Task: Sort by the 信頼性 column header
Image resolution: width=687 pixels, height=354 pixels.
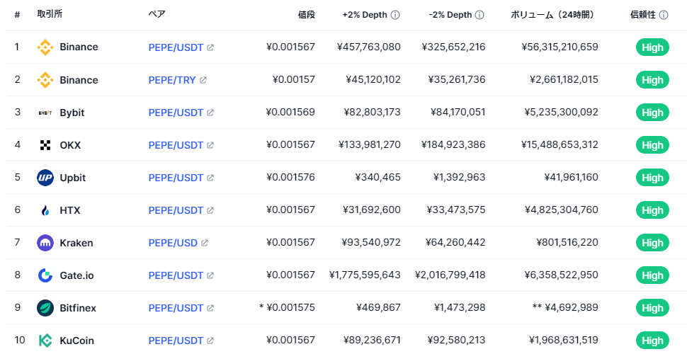Action: pos(643,15)
